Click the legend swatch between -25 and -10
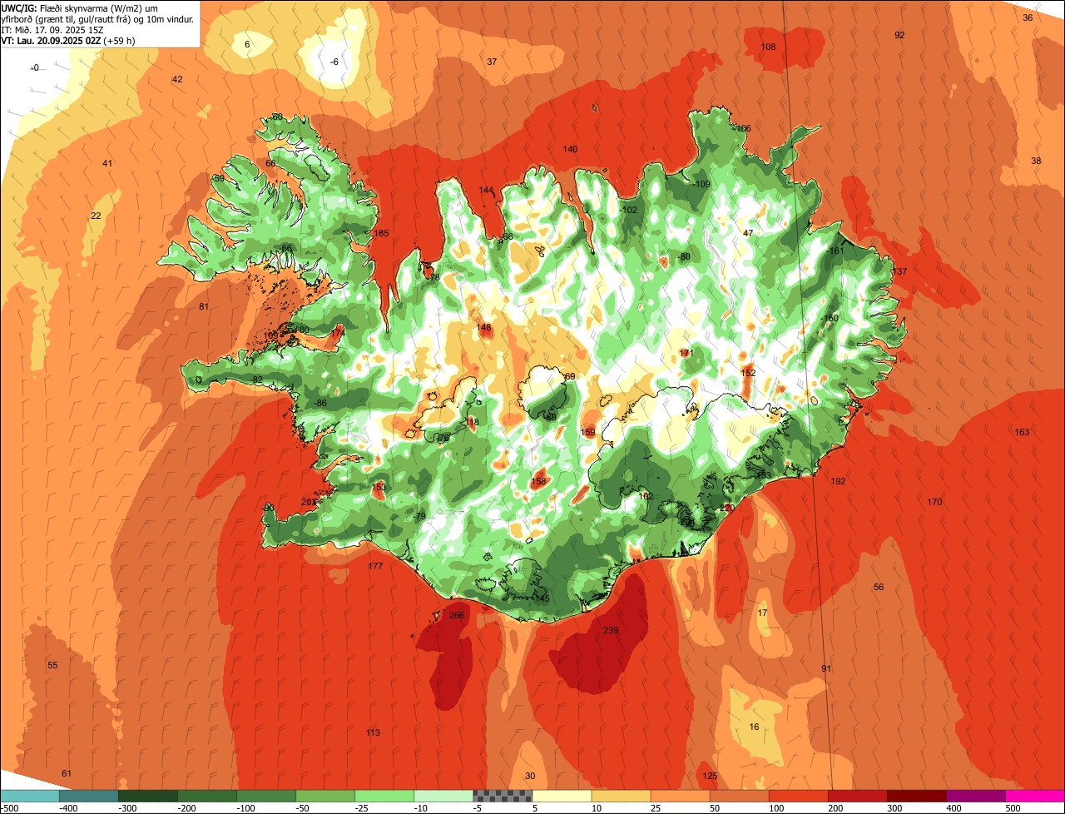 point(384,796)
